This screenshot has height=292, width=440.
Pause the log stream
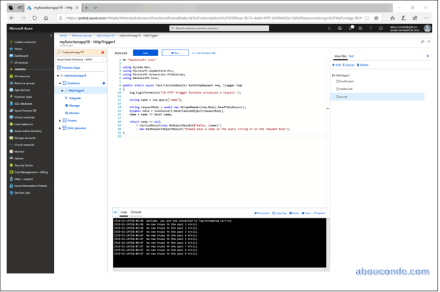point(294,213)
